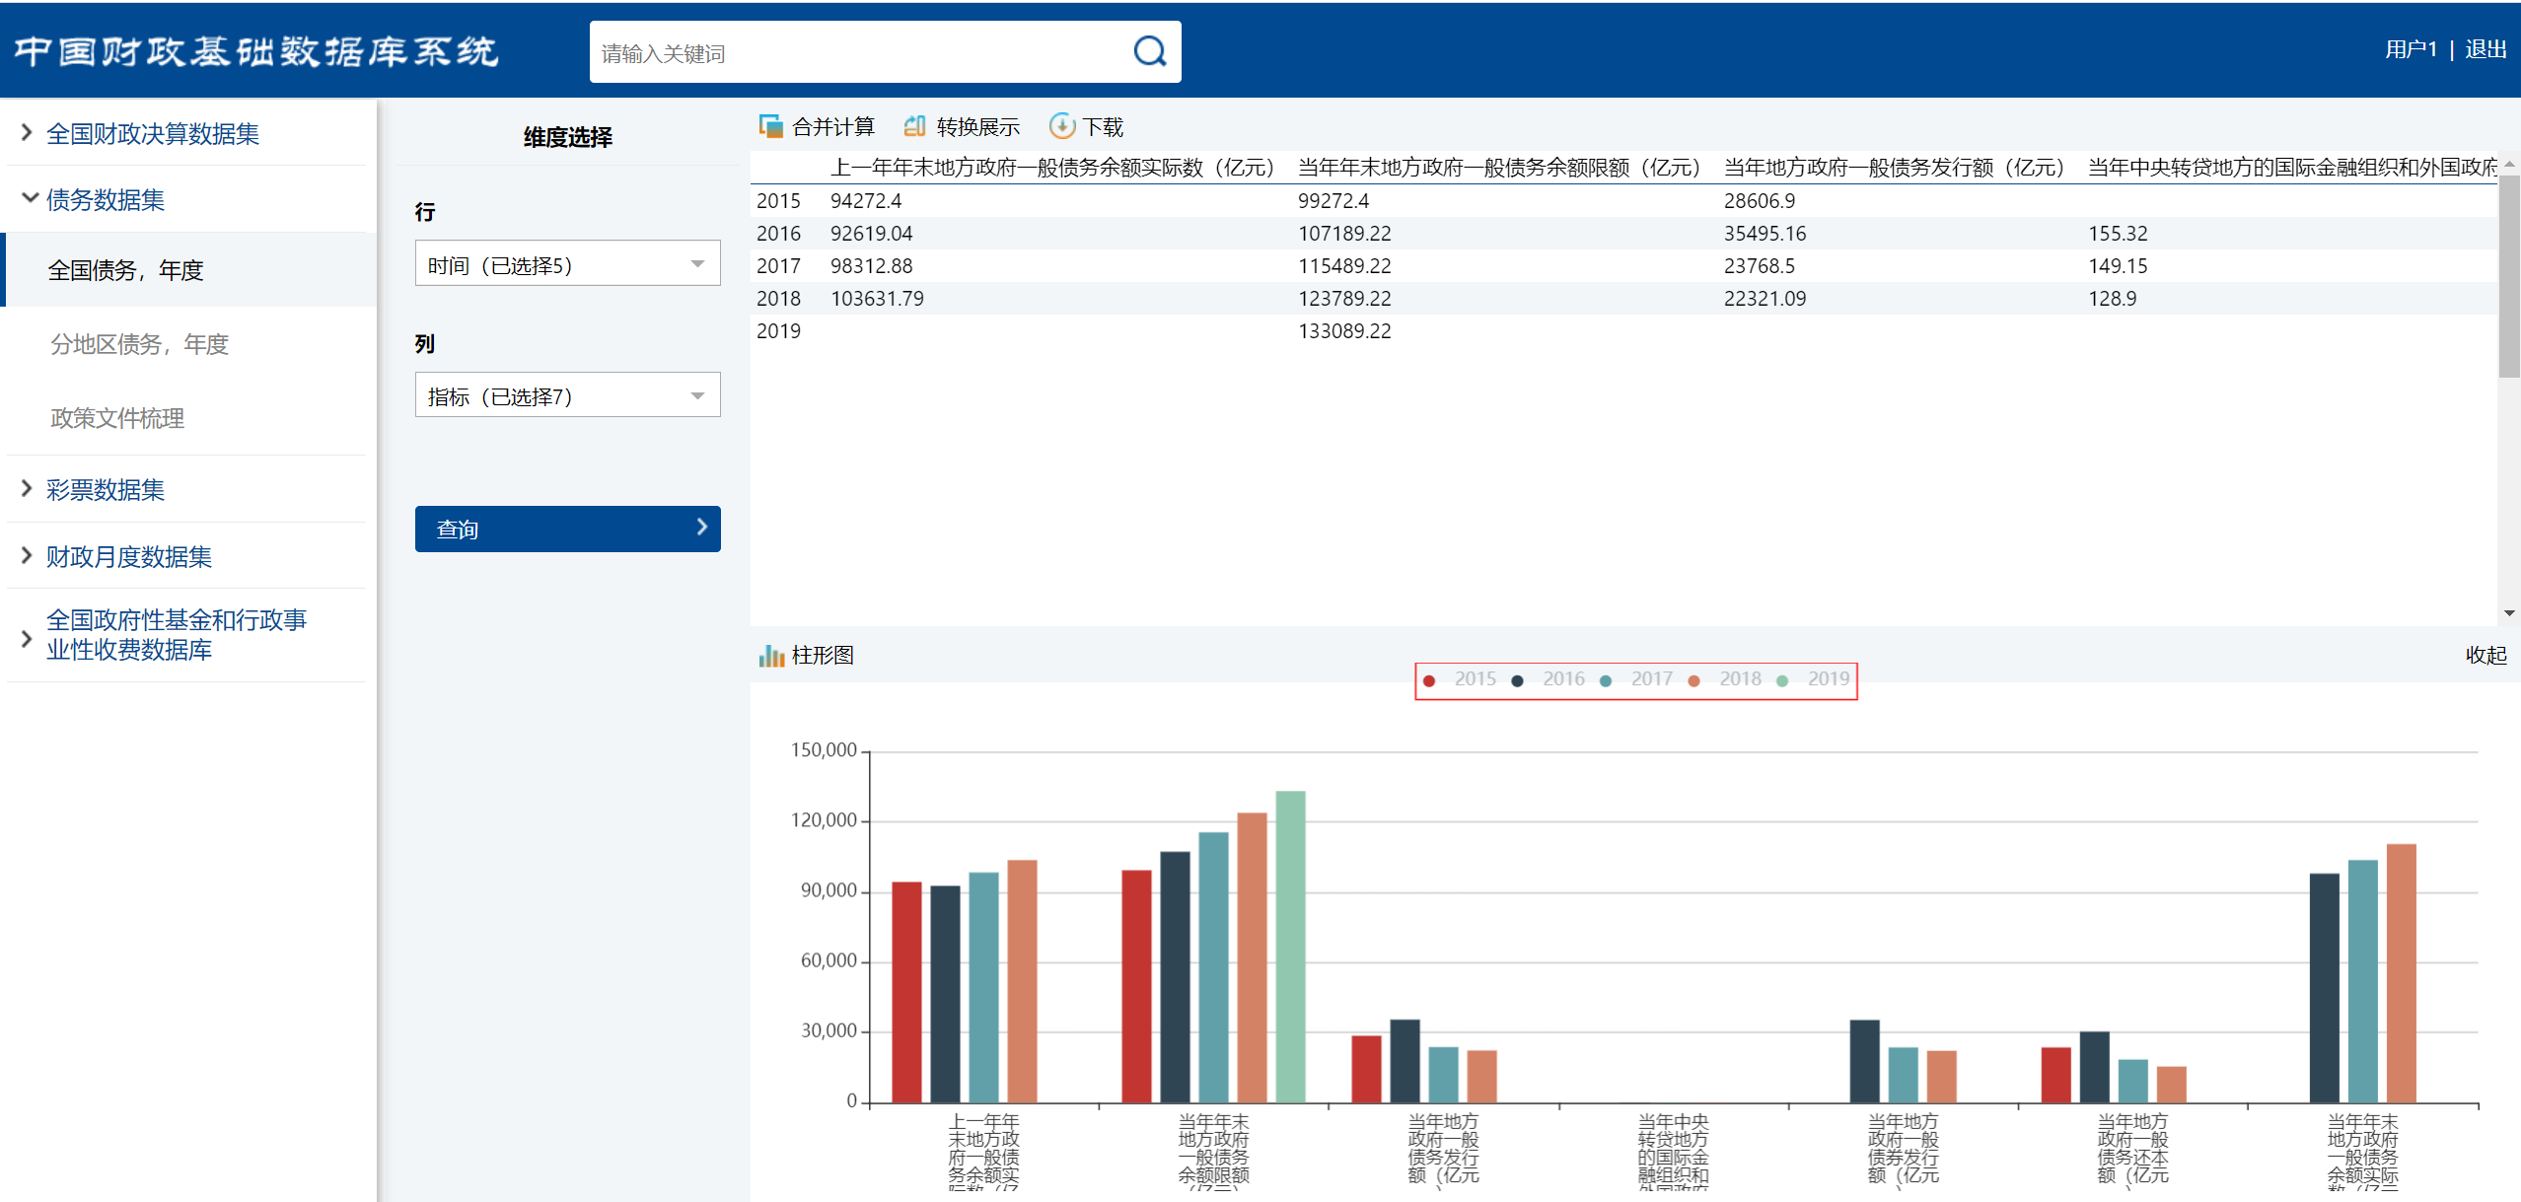This screenshot has height=1202, width=2521.
Task: Click the 债务数据集 section title
Action: click(x=106, y=199)
